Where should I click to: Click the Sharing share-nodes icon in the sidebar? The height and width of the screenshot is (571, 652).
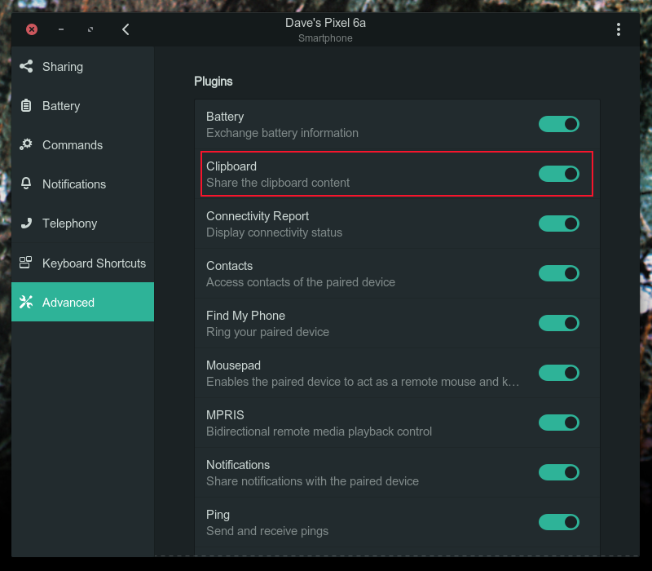click(25, 66)
